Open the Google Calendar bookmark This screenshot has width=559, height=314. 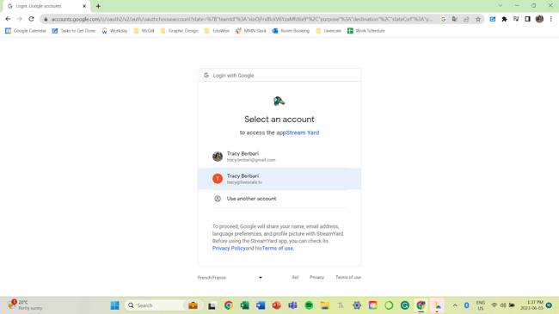pyautogui.click(x=26, y=31)
